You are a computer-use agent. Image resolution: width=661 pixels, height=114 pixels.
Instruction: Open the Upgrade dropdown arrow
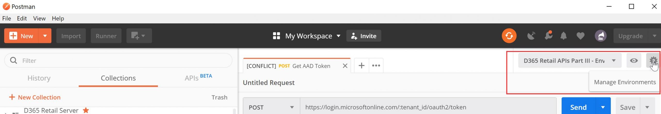pos(654,36)
